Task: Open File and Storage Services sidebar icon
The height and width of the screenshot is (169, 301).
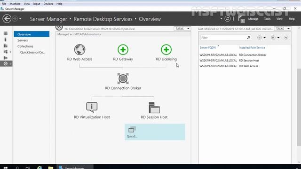Action: click(x=6, y=52)
